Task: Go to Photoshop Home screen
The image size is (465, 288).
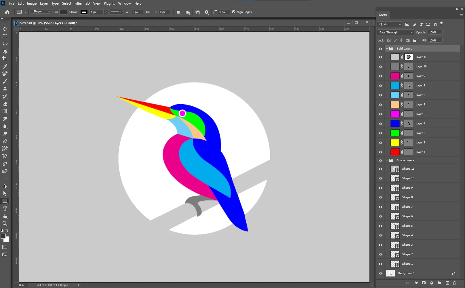Action: (7, 12)
